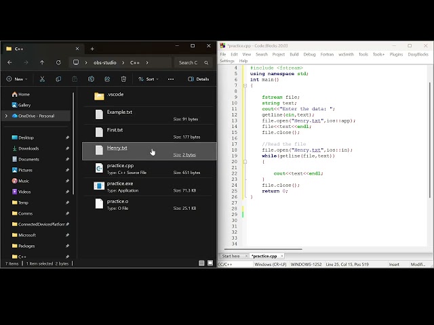Open the Plugins menu in Code::Blocks
Viewport: 434px width, 325px height.
point(396,54)
